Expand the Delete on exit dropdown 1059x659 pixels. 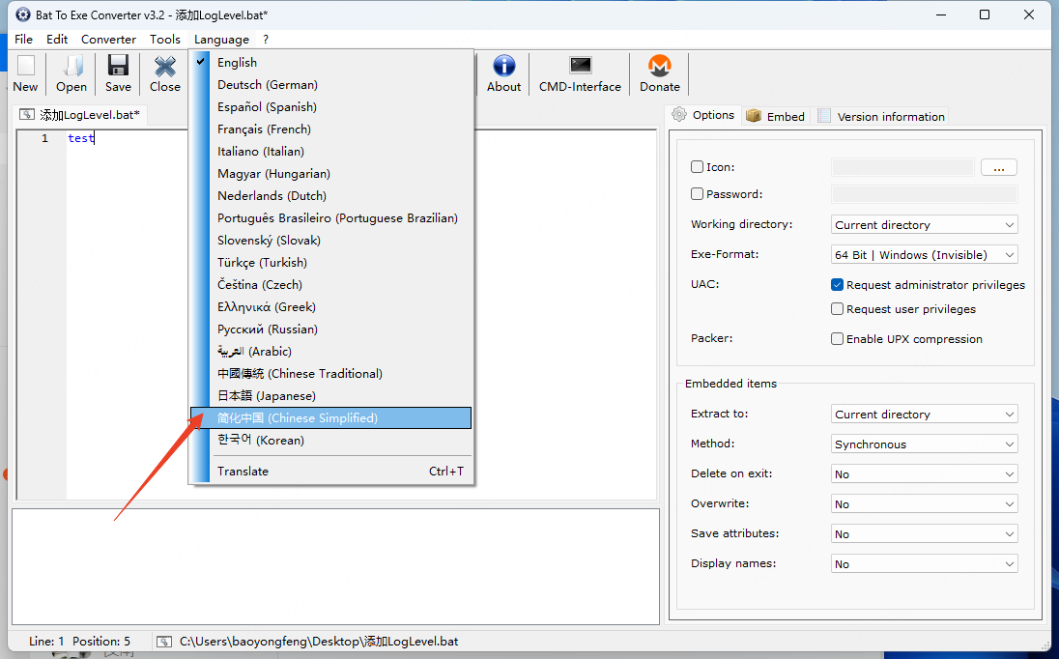click(924, 474)
